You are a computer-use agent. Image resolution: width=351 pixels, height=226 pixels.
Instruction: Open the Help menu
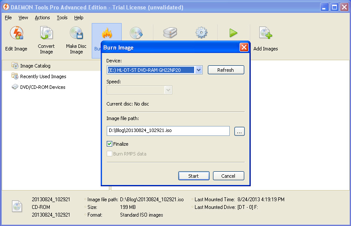click(79, 18)
